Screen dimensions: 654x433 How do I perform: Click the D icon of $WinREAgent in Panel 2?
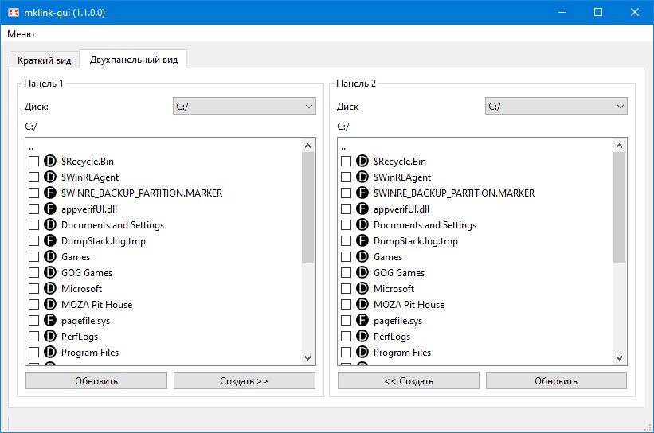coord(362,177)
